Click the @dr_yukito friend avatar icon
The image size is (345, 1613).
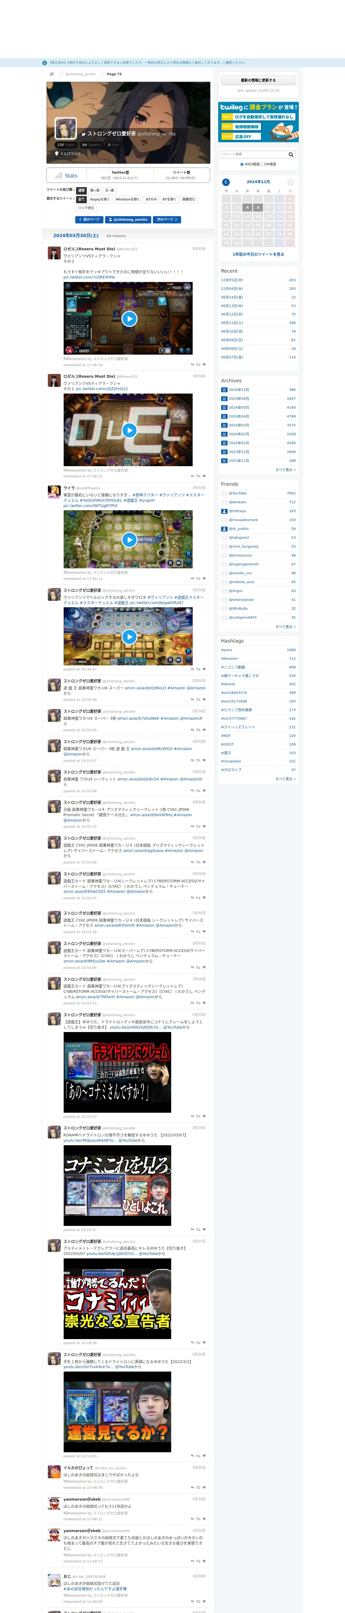[x=224, y=529]
